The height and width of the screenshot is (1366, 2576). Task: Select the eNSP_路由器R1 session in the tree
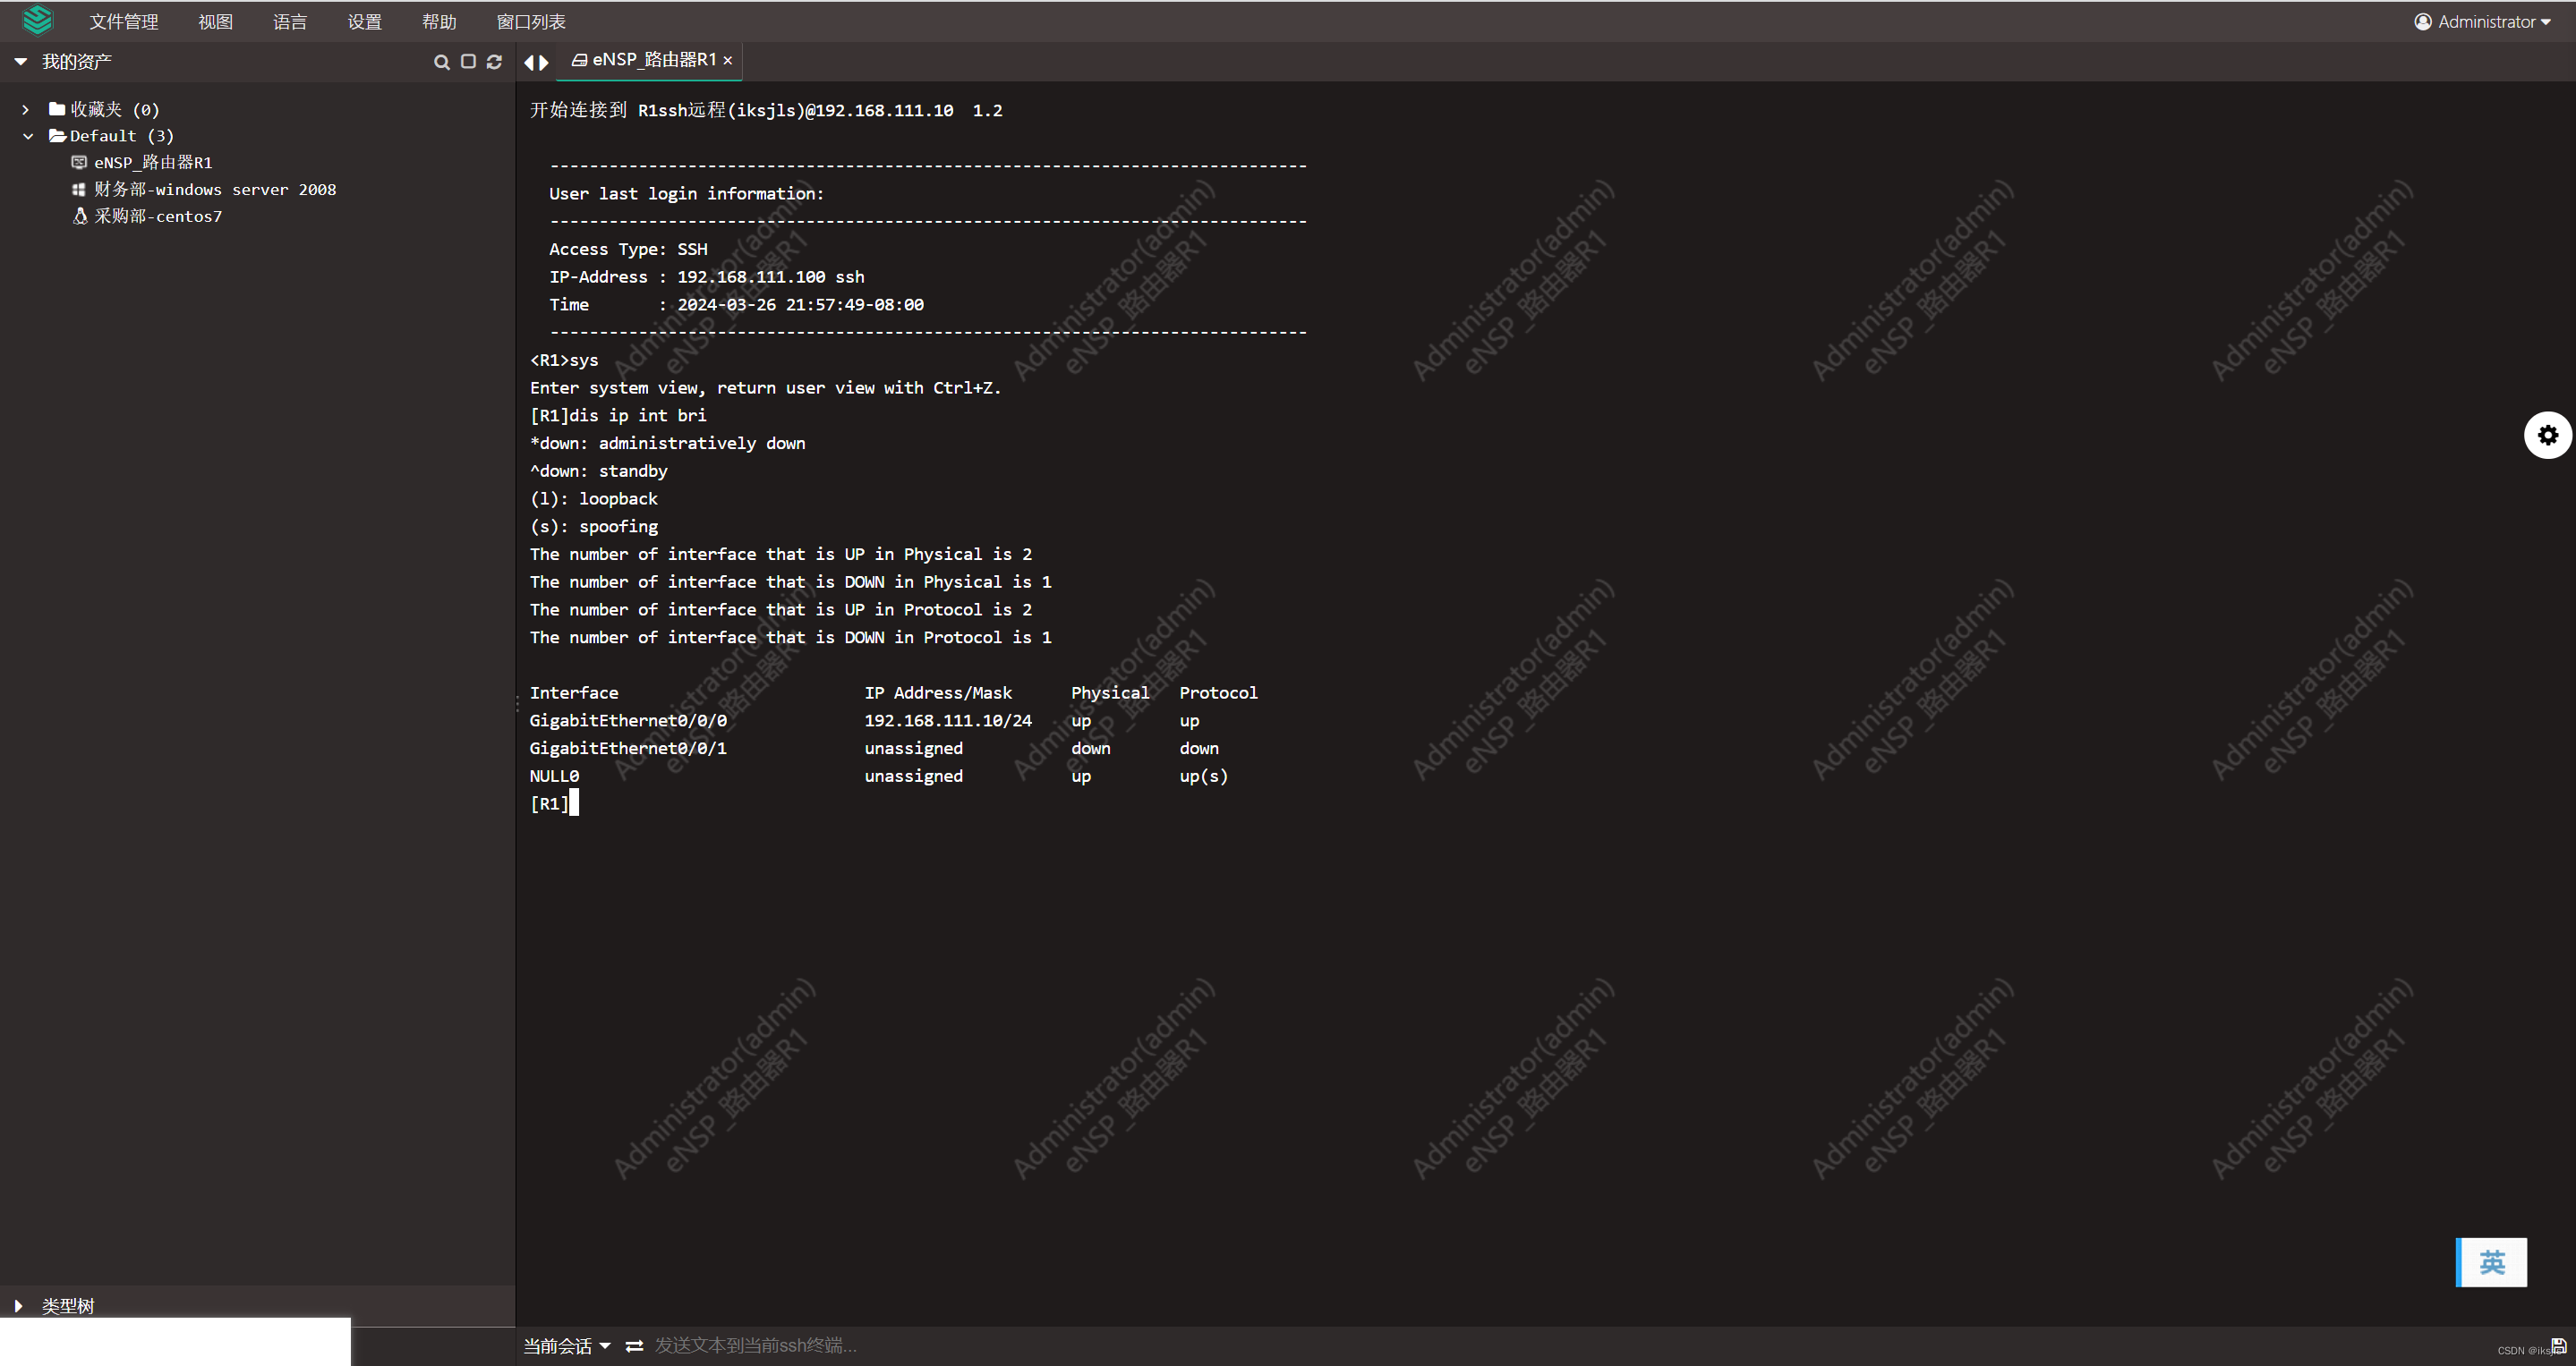tap(152, 162)
